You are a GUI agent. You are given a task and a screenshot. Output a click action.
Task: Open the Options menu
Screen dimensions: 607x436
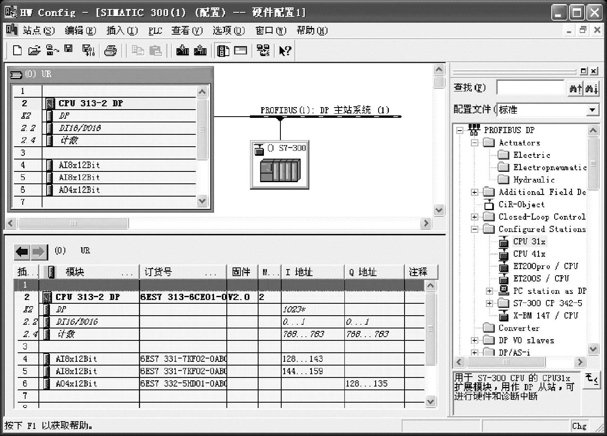[228, 30]
